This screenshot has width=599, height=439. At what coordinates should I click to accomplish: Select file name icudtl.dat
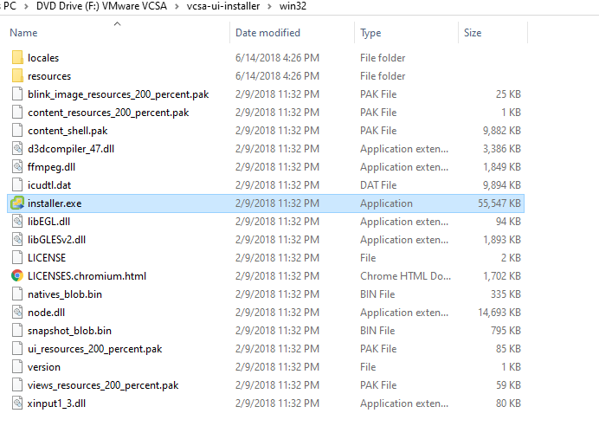49,185
